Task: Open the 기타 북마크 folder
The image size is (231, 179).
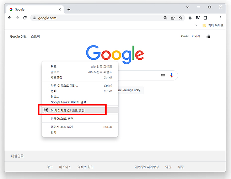Action: pos(213,26)
